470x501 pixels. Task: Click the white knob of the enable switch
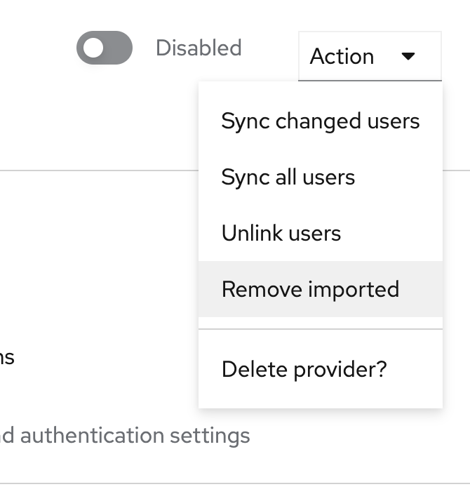coord(93,48)
